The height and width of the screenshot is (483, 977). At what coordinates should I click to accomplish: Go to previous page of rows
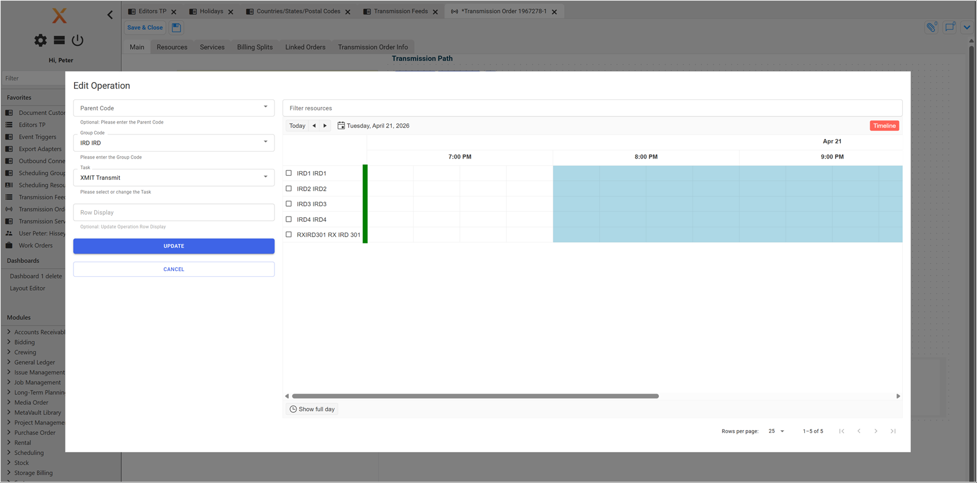coord(859,431)
